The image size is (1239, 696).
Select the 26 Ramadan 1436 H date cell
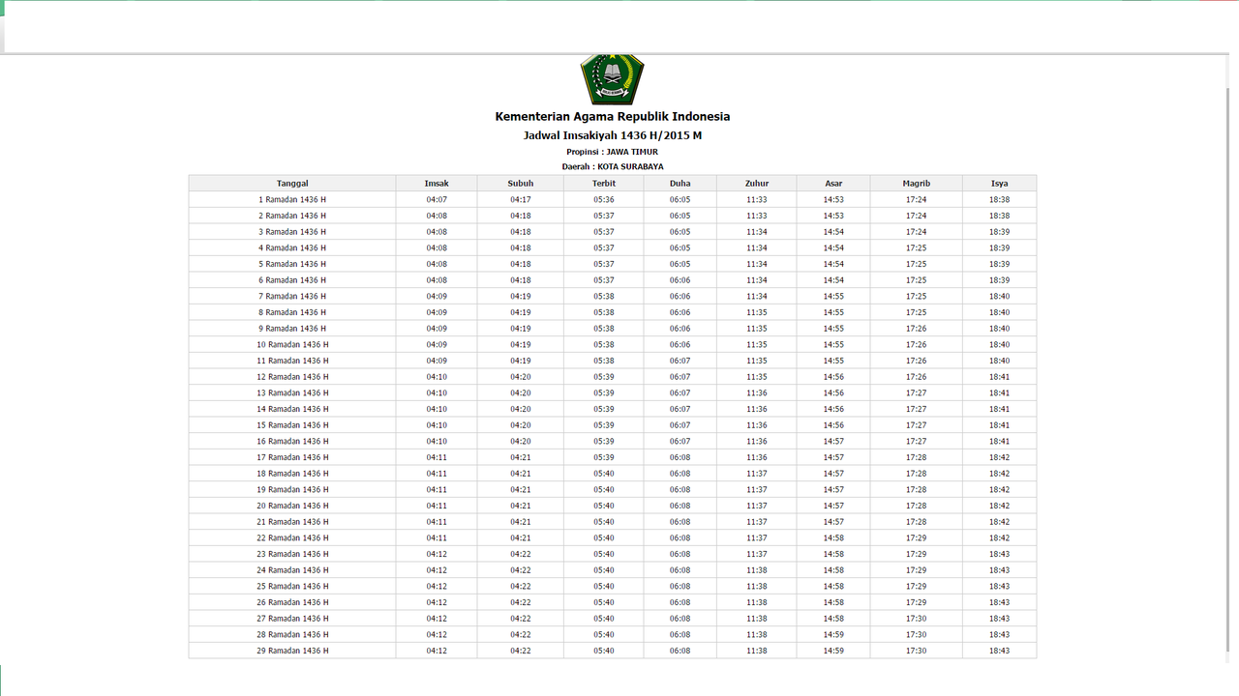pyautogui.click(x=292, y=602)
